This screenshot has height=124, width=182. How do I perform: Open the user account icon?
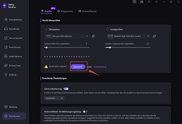pos(149,2)
